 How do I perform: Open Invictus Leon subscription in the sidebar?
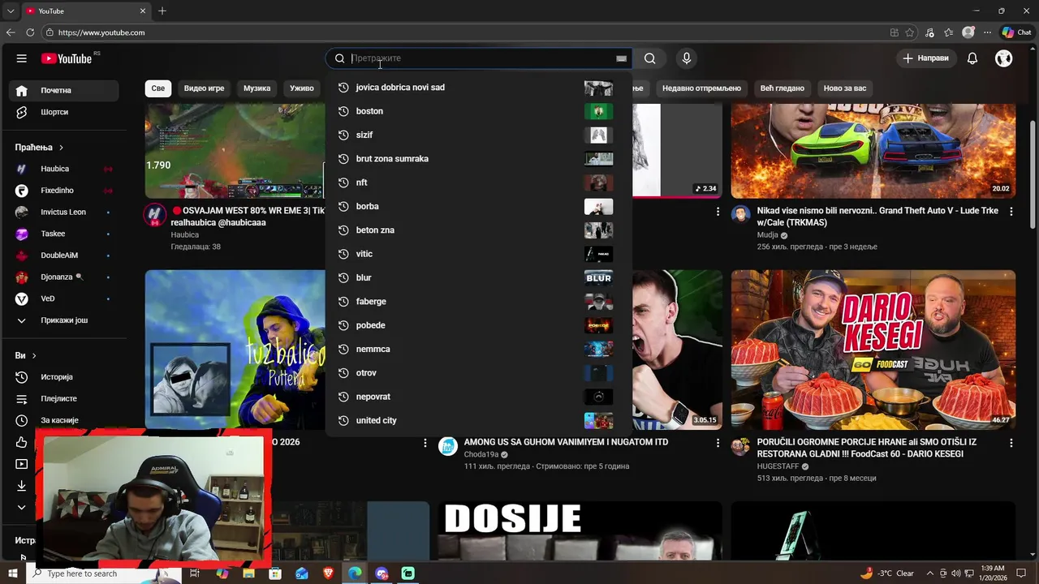click(64, 213)
